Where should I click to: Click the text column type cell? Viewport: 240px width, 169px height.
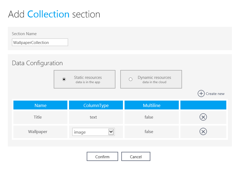(x=93, y=117)
